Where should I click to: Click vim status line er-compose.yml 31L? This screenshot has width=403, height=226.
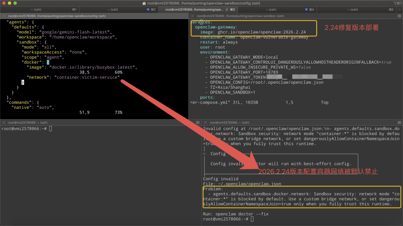(224, 102)
